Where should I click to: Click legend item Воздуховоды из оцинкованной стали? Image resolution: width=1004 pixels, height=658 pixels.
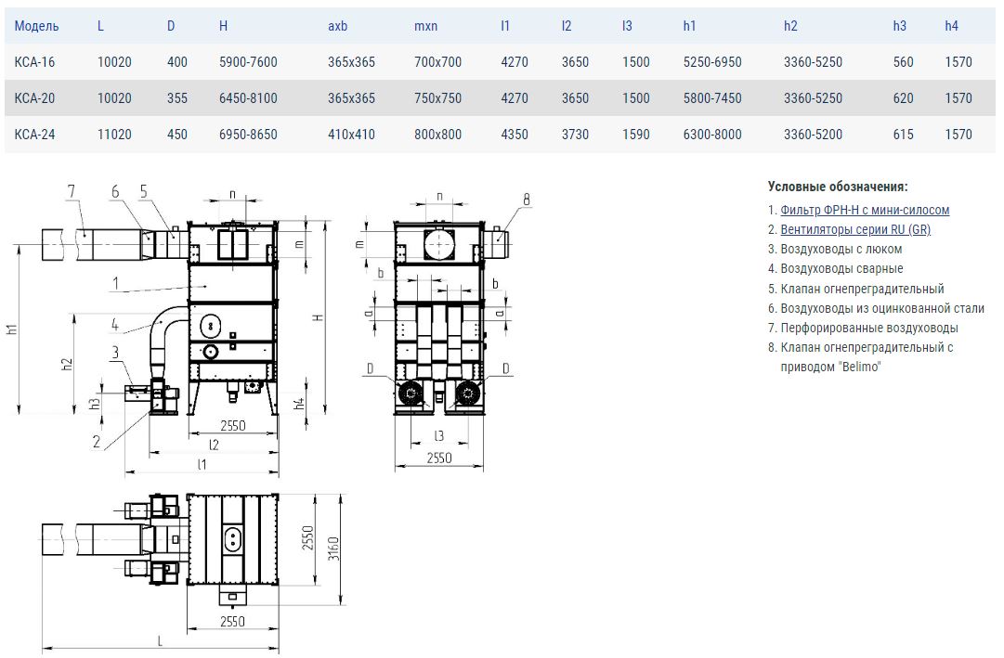click(882, 308)
